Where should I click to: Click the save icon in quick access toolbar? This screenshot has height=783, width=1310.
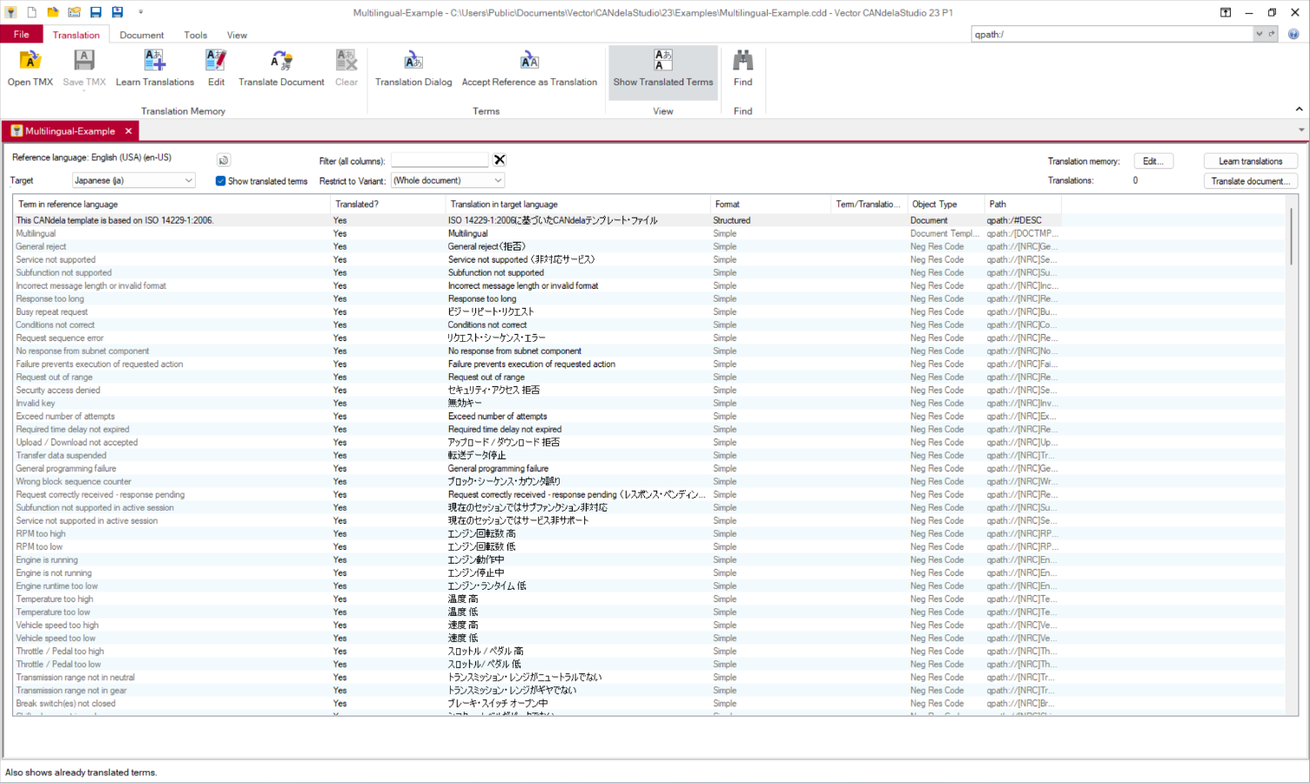pos(96,12)
